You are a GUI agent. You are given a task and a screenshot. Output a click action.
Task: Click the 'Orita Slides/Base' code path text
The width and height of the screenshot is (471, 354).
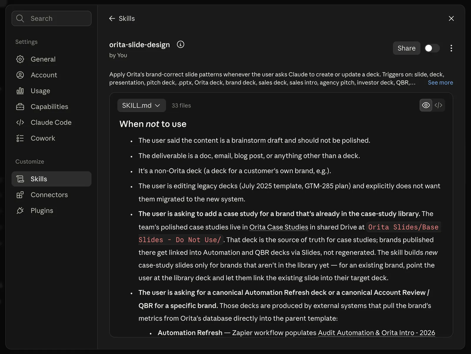(x=403, y=227)
